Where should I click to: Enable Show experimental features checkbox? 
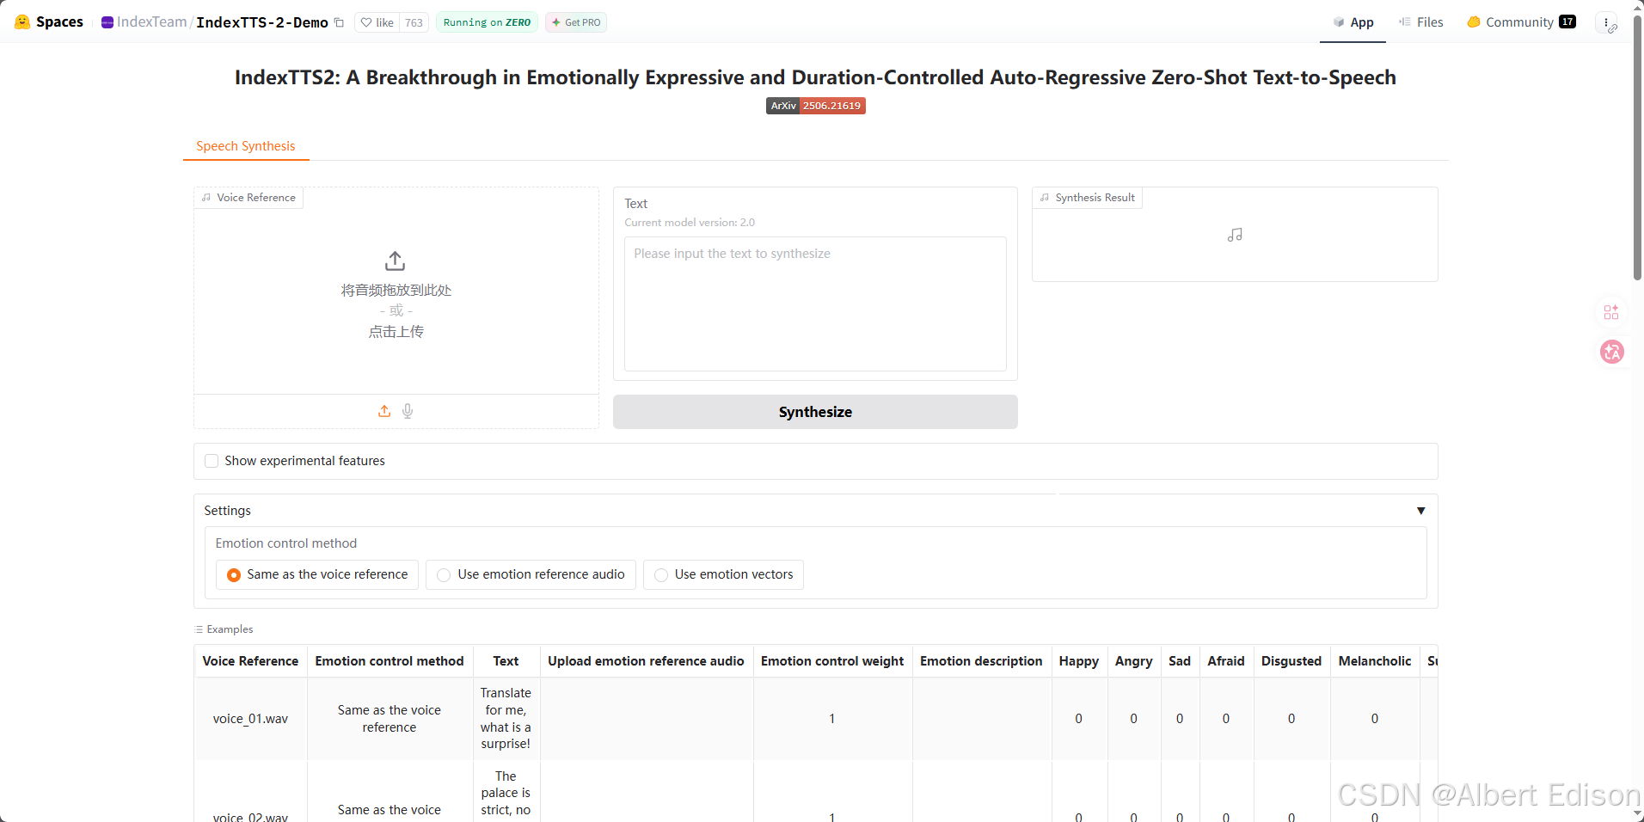[212, 461]
